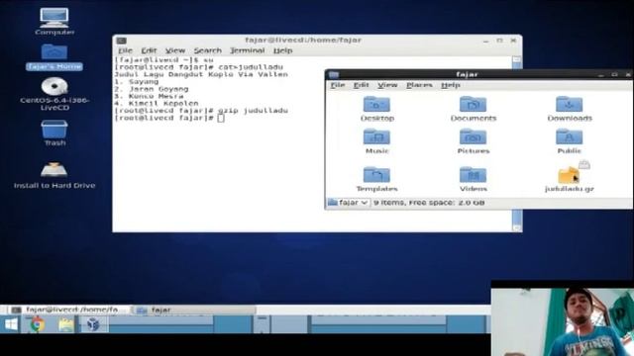Click VirtualBox icon in Windows taskbar
Image resolution: width=634 pixels, height=356 pixels.
click(x=93, y=324)
